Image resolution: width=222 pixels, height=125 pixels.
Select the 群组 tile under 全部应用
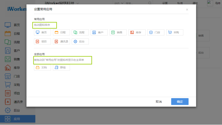61,67
